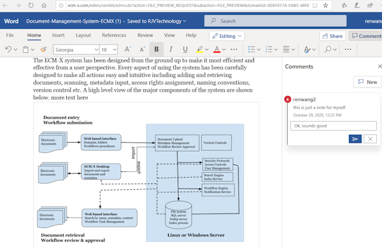This screenshot has width=382, height=249.
Task: Switch to the Layout tab
Action: [83, 35]
